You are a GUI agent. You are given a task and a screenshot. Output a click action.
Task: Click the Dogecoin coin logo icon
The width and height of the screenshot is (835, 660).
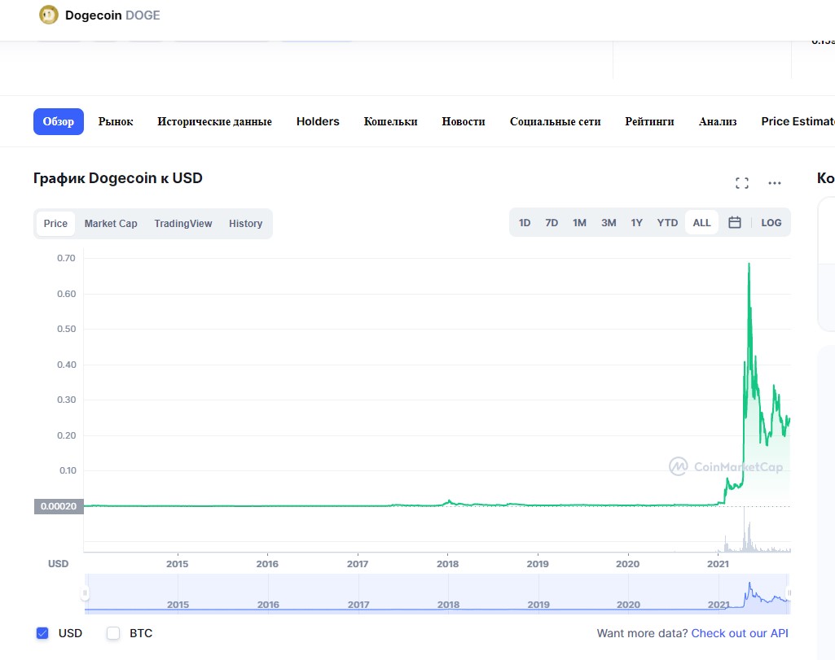click(x=48, y=15)
